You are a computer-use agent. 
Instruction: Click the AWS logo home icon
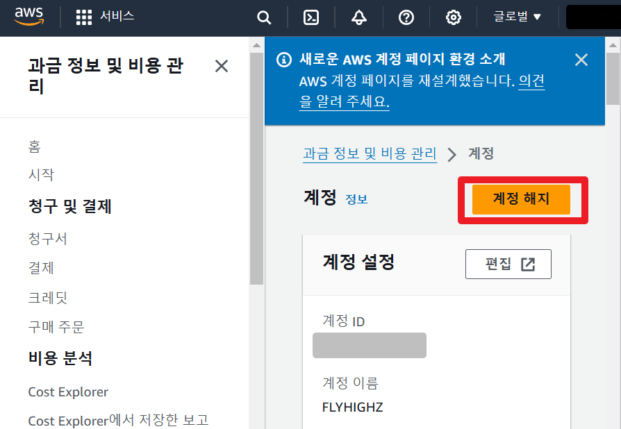pos(29,17)
